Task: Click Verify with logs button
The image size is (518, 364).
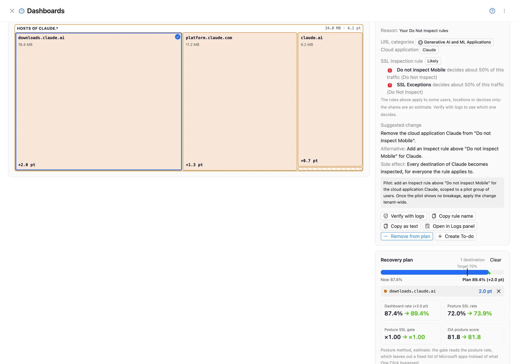Action: [x=404, y=216]
